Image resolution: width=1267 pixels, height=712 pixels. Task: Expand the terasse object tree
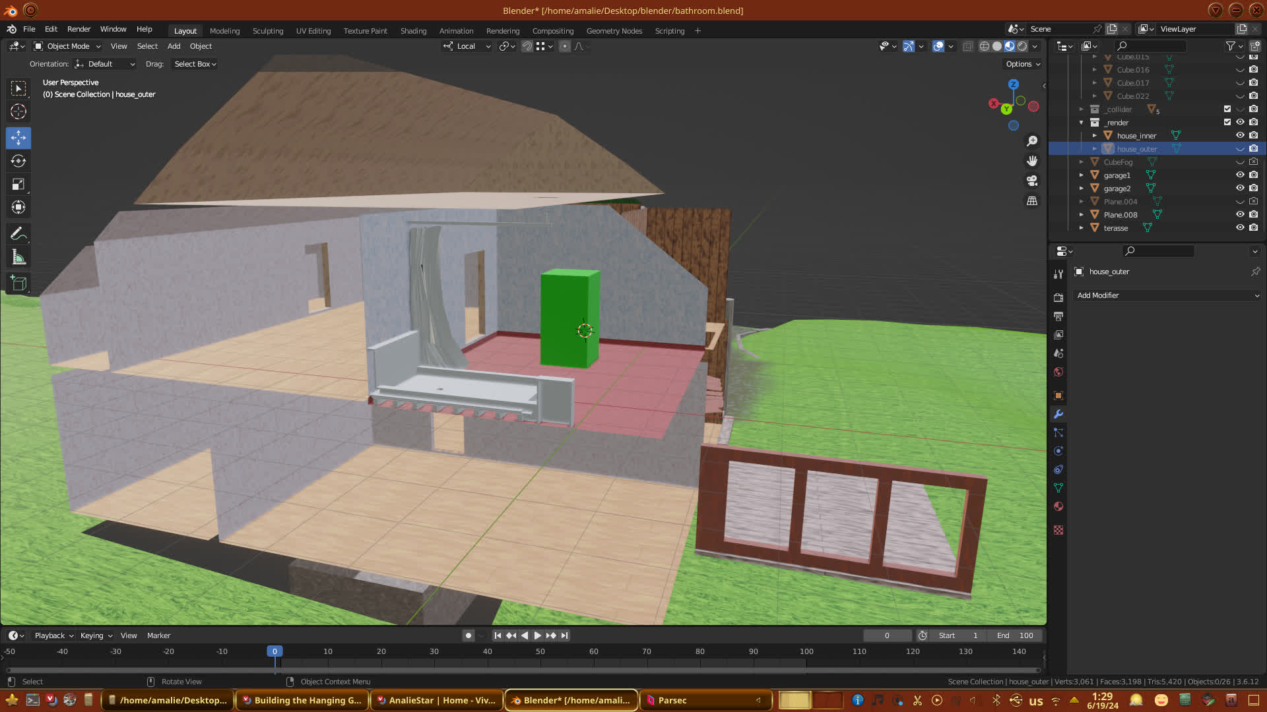pyautogui.click(x=1081, y=227)
